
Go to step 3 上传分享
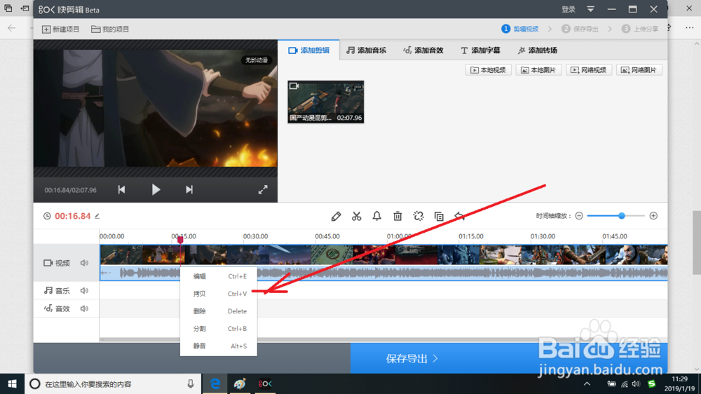click(x=640, y=29)
